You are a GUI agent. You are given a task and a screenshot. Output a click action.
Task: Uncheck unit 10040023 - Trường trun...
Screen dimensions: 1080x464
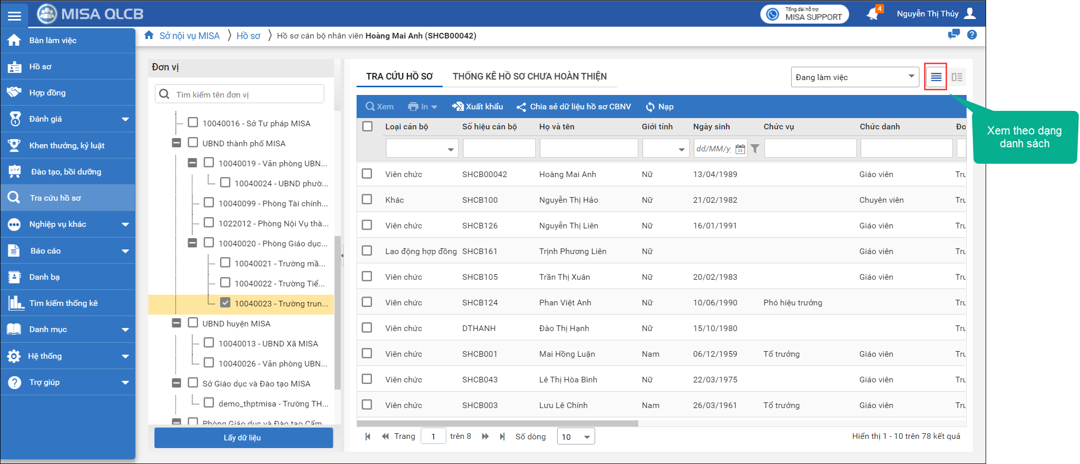click(x=225, y=303)
